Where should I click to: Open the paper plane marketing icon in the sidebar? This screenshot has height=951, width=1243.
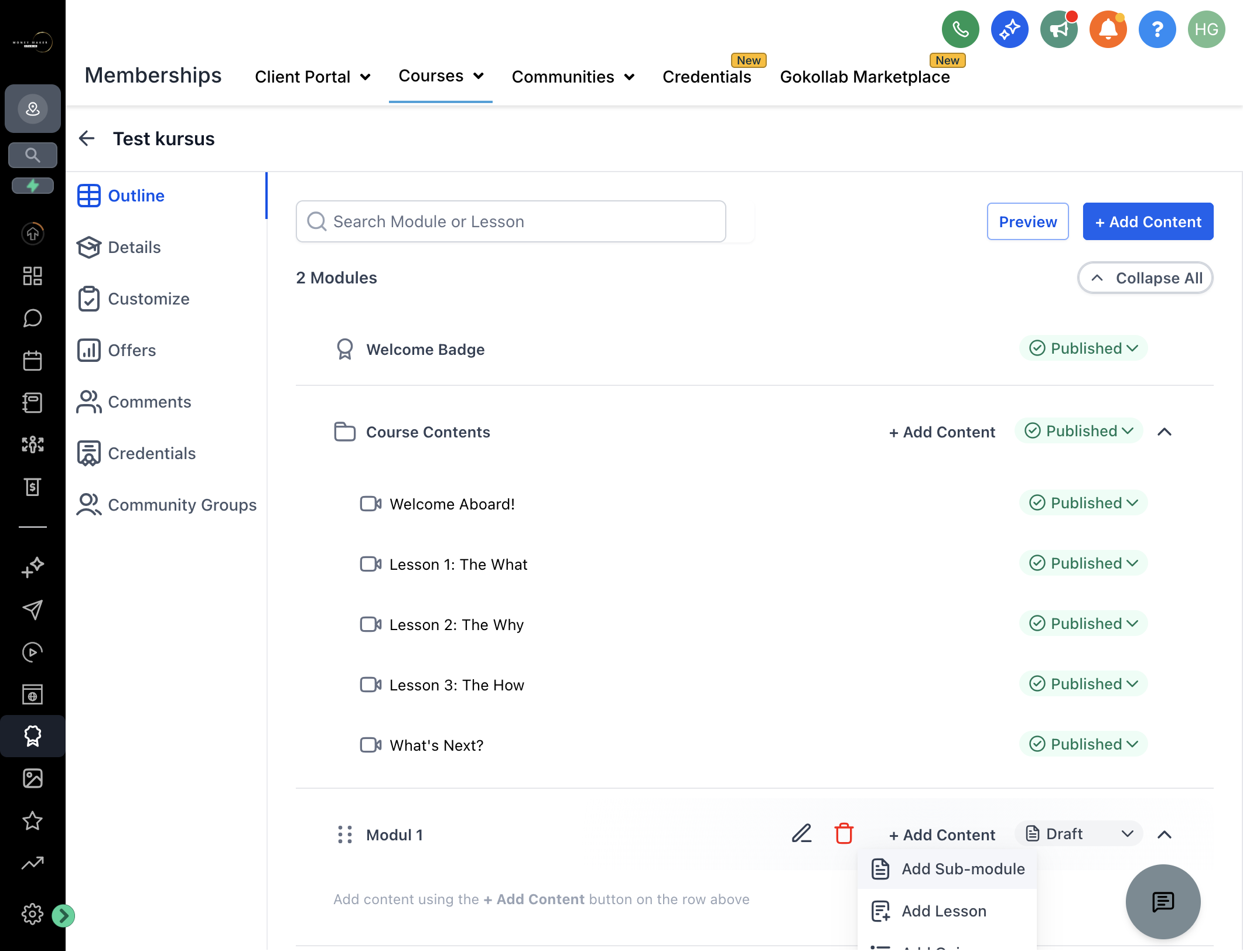click(33, 610)
